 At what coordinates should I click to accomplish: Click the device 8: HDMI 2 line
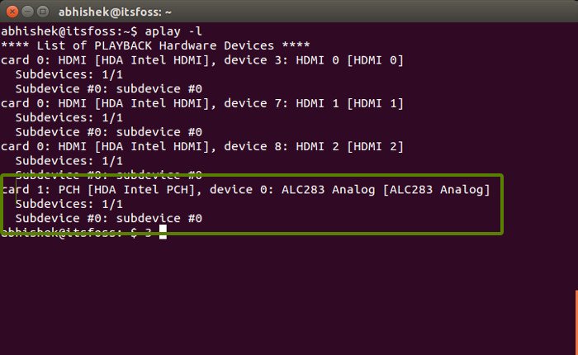202,146
